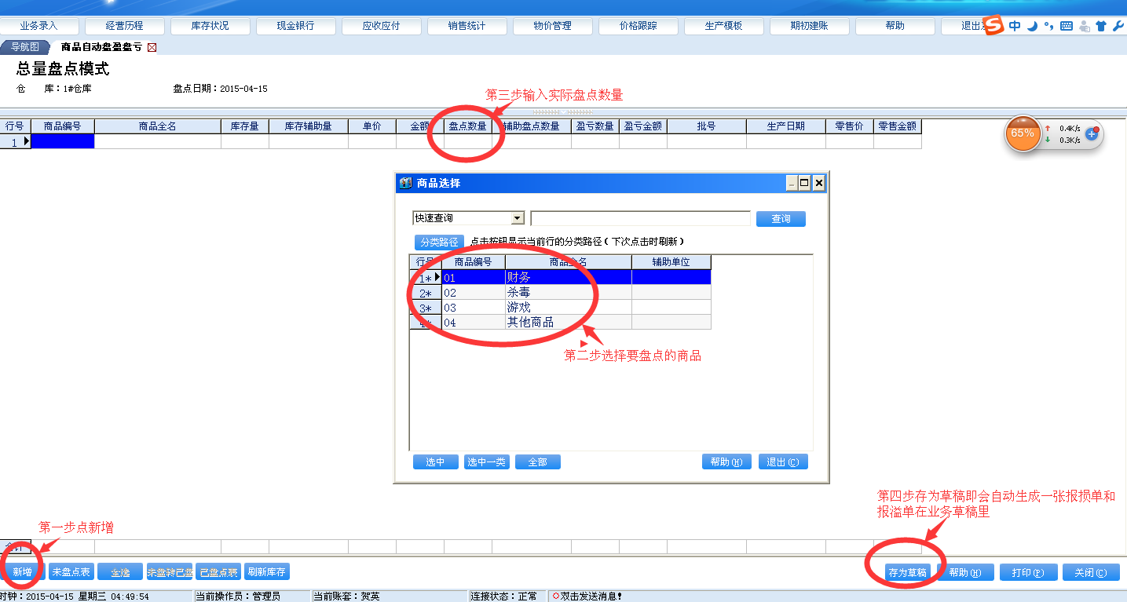Close the 商品自动盘盈盘亏 tab with red X
This screenshot has width=1127, height=602.
tap(152, 47)
